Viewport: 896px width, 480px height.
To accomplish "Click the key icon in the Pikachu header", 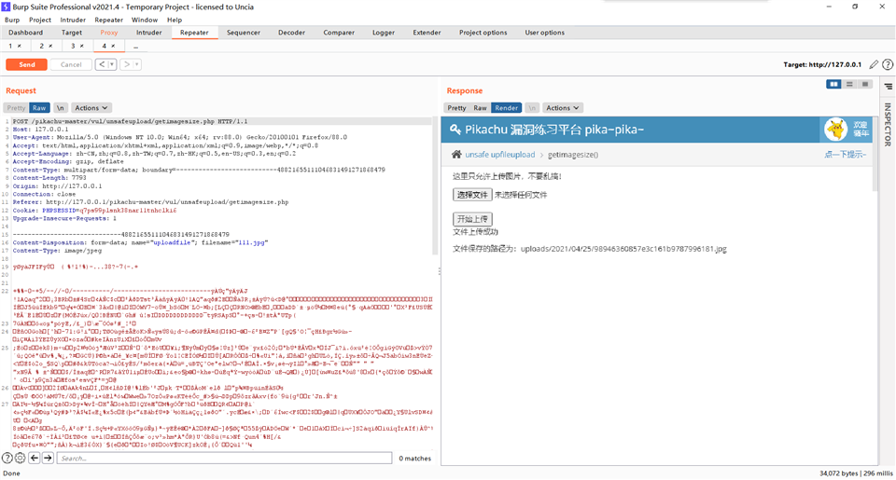I will tap(455, 130).
